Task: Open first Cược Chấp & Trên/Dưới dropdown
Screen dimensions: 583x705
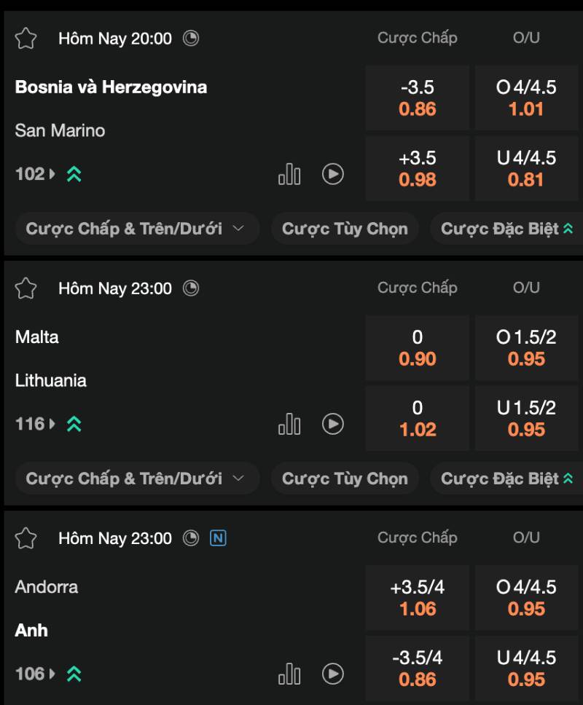Action: [x=137, y=229]
